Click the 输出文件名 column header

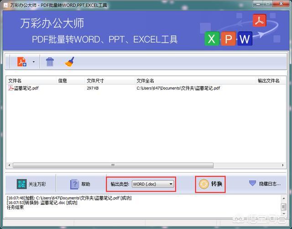tap(269, 81)
